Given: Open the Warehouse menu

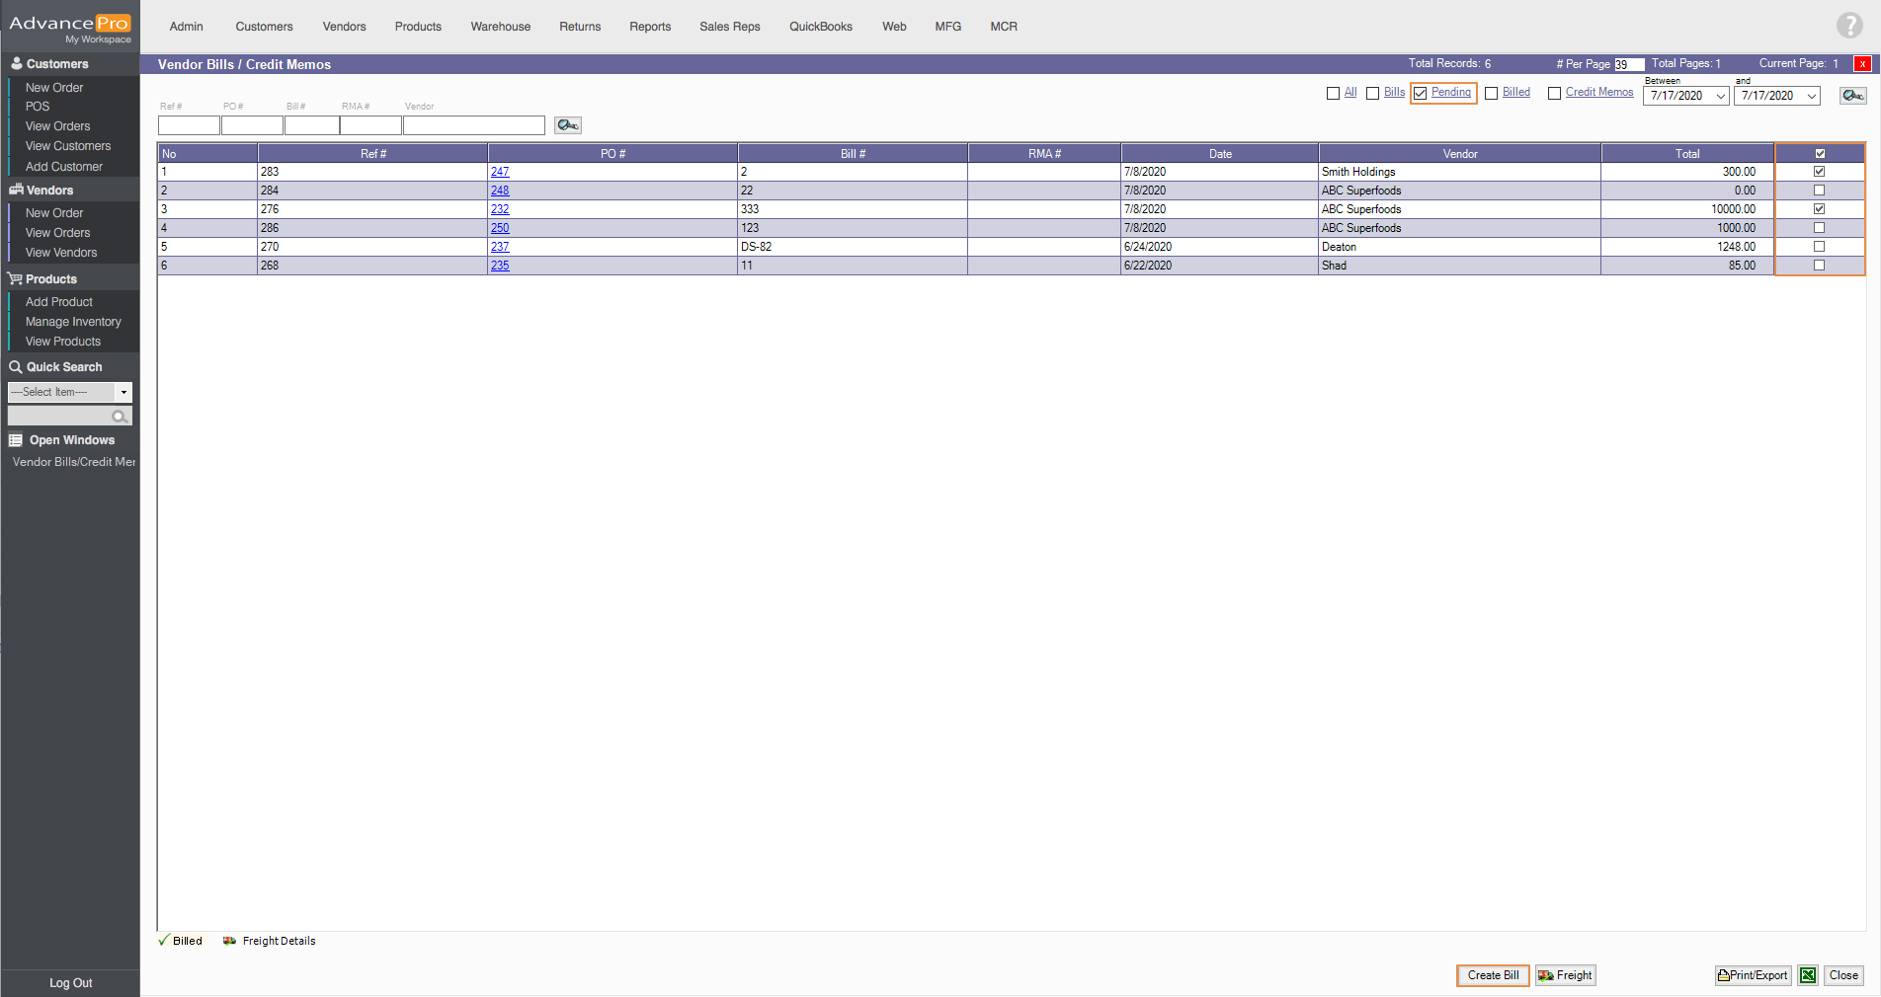Looking at the screenshot, I should click(500, 27).
